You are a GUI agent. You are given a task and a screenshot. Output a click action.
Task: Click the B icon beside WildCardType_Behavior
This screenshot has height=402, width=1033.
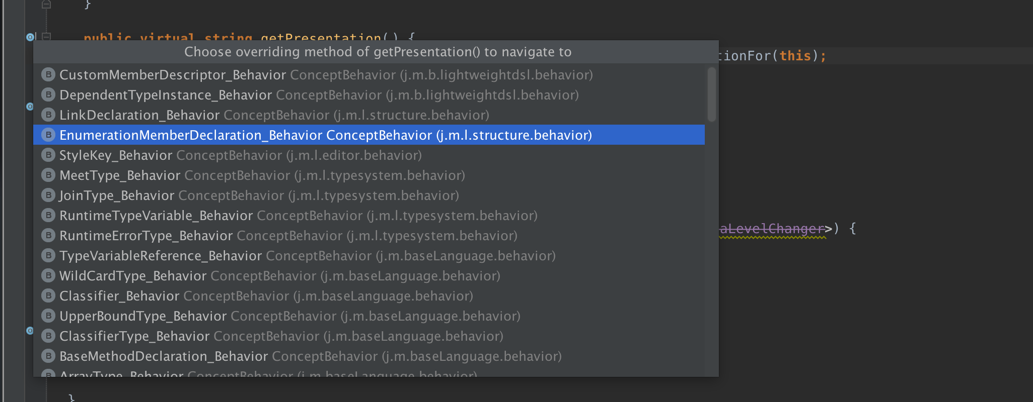[x=48, y=276]
